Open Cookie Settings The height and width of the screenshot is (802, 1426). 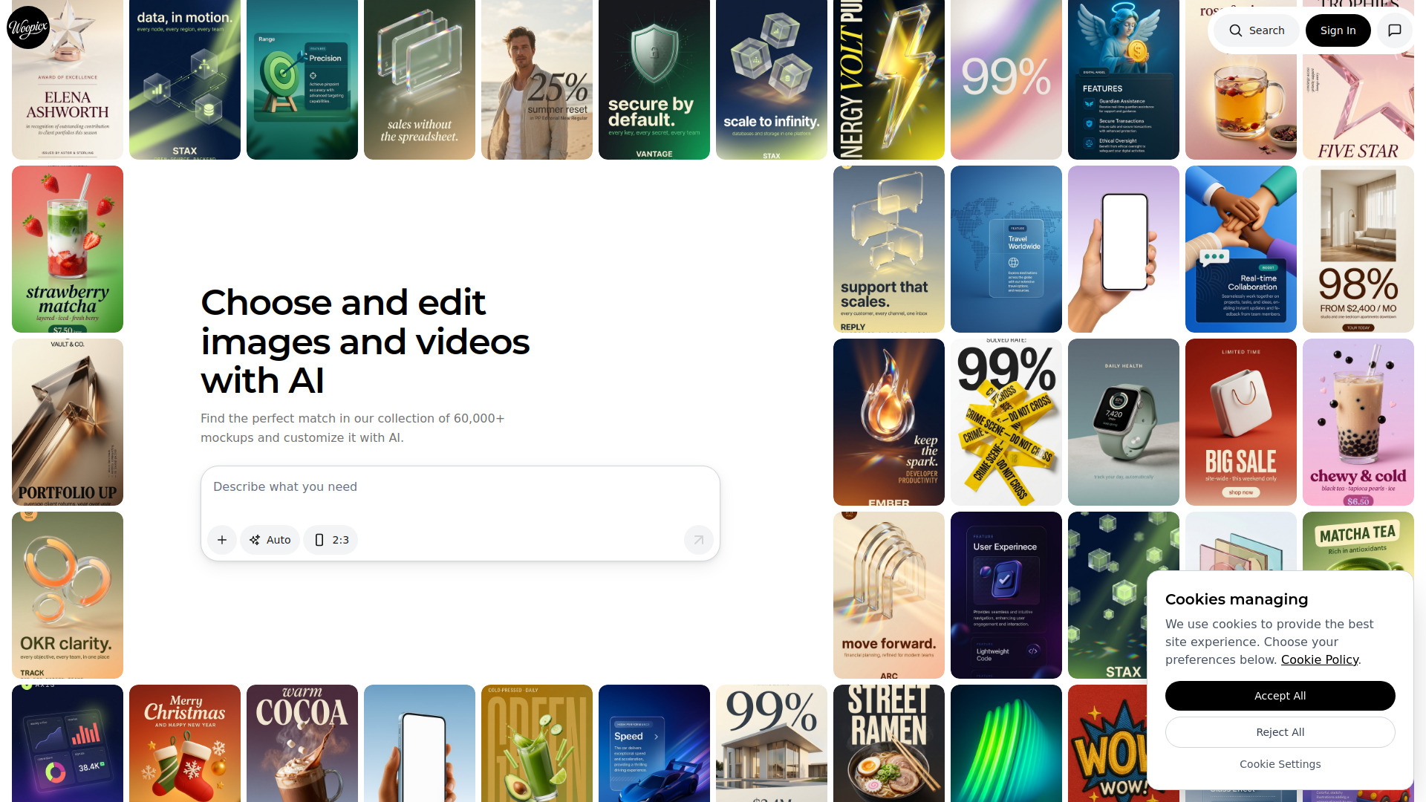point(1280,764)
